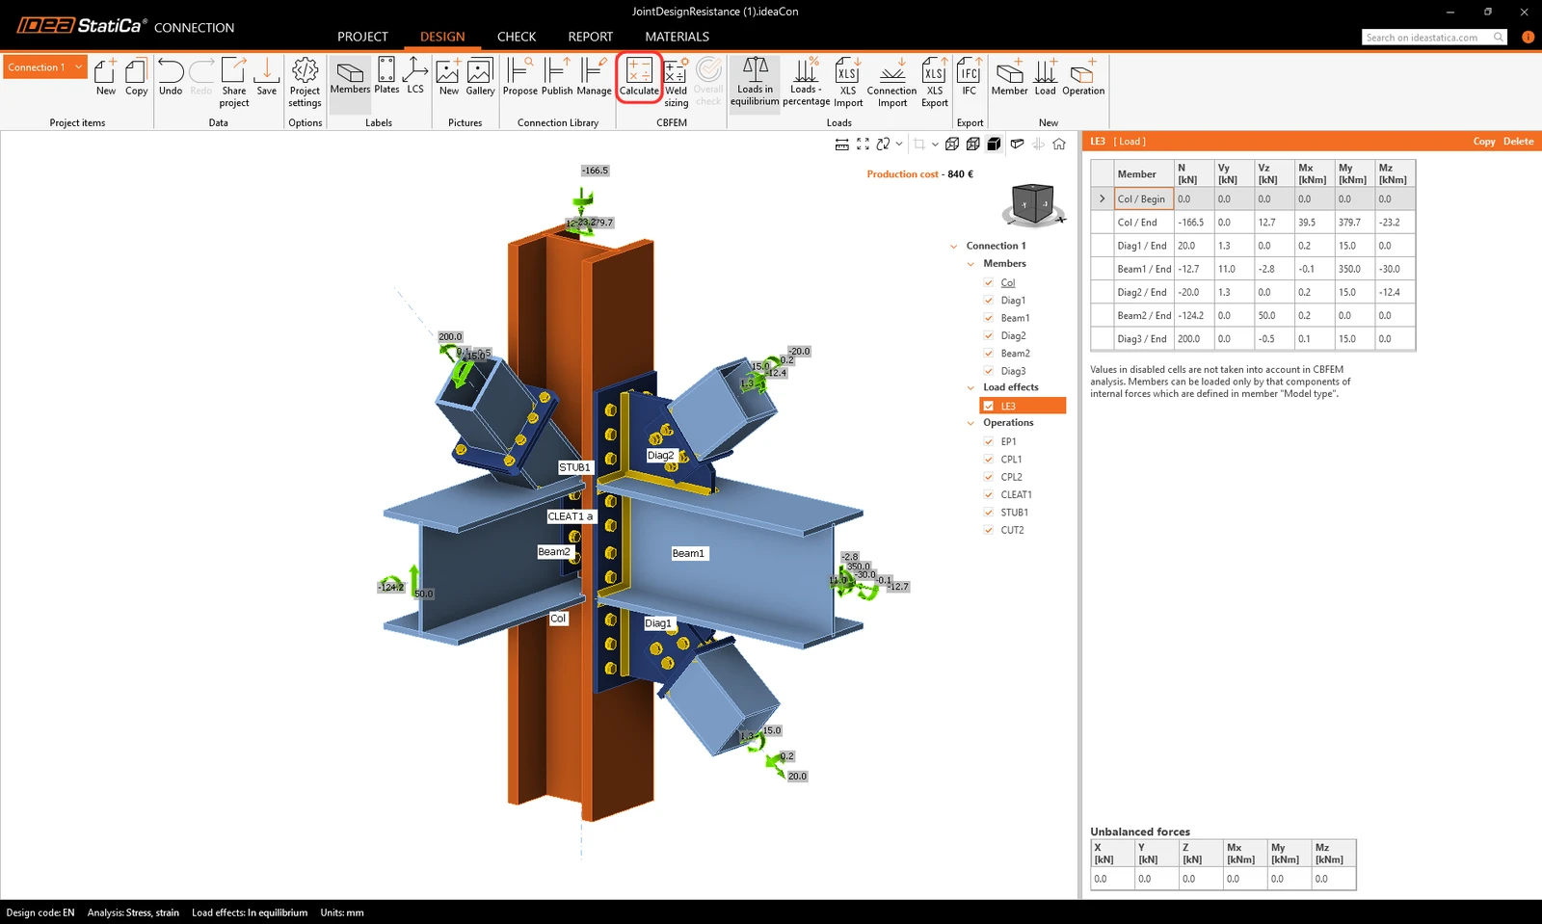Uncheck Beam1 member checkbox
This screenshot has height=924, width=1542.
point(989,318)
